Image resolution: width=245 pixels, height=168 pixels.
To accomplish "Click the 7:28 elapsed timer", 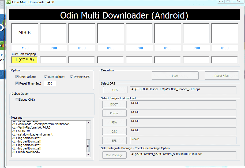I will click(25, 48).
